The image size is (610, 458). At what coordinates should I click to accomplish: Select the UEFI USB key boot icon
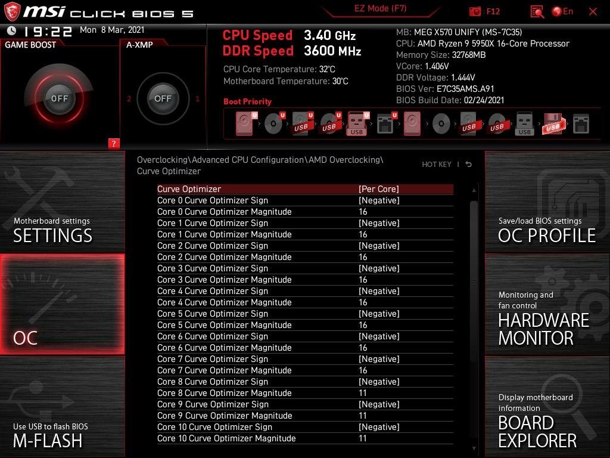click(x=357, y=123)
